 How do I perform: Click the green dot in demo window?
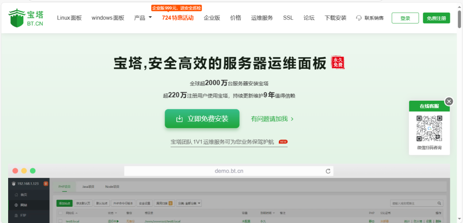coord(33,171)
